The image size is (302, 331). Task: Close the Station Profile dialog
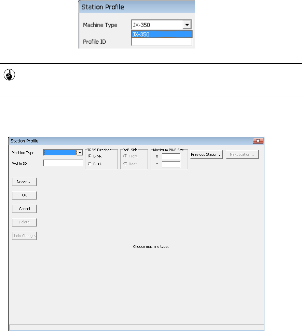(258, 141)
